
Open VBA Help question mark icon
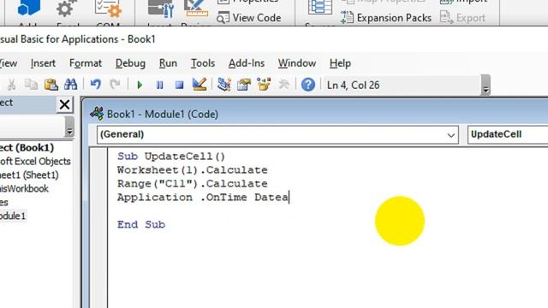tap(308, 85)
